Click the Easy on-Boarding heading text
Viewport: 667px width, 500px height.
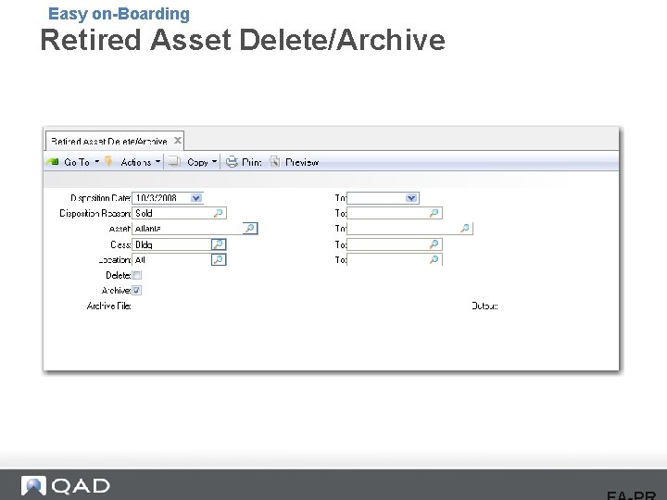point(119,14)
